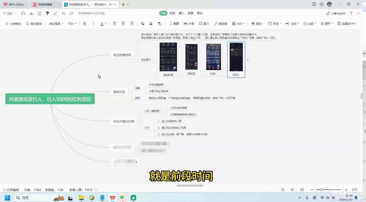Select the 项目原理构架 branch node
366x202 pixels.
122,55
